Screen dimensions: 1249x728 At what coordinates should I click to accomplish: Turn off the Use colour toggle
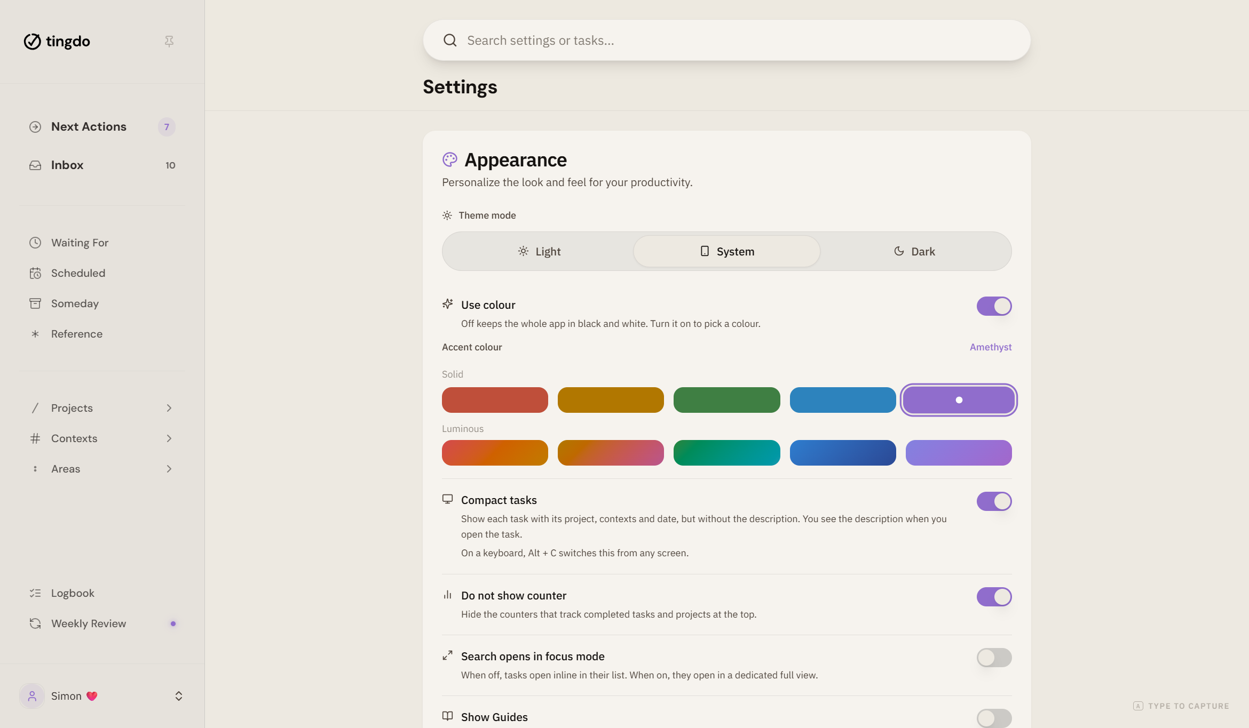[x=994, y=306]
